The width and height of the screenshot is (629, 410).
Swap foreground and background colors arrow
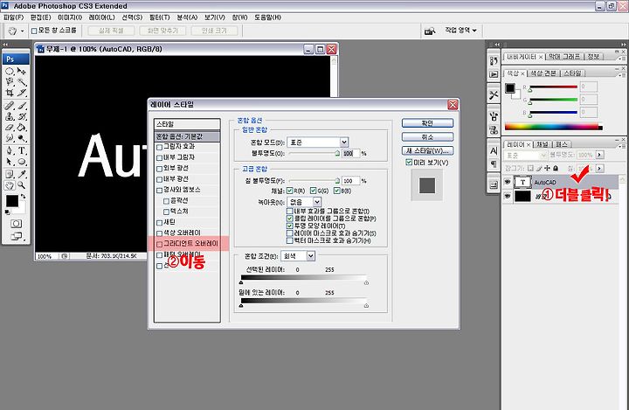coord(24,197)
